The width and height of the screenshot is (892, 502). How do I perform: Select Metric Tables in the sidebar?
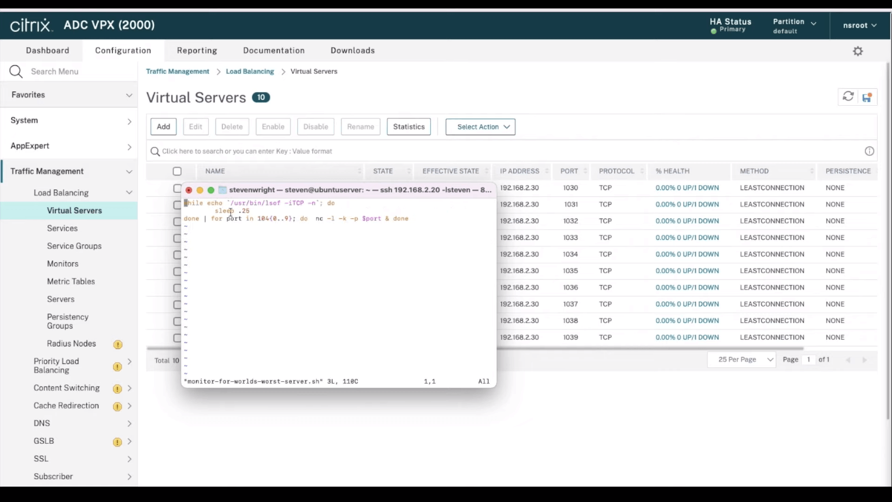pos(71,281)
